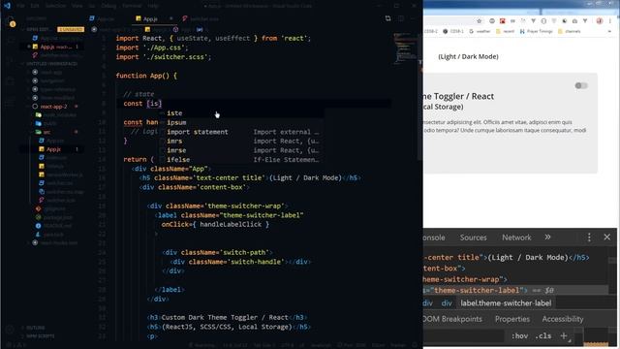Click label.theme-switcher-label breadcrumb in DevTools
This screenshot has height=349, width=620.
506,303
